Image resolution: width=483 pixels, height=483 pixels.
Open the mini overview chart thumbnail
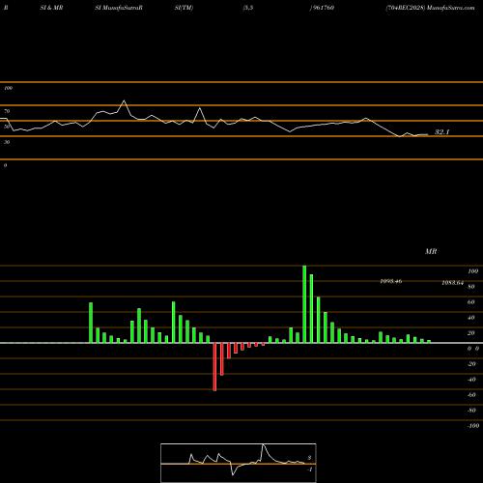click(x=239, y=463)
